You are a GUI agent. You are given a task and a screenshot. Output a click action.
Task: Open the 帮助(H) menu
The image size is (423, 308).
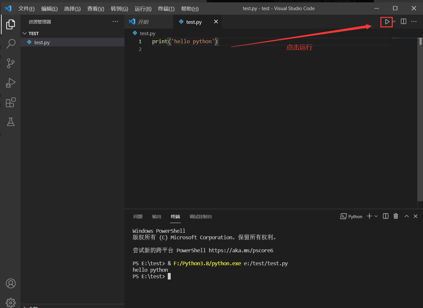(190, 8)
